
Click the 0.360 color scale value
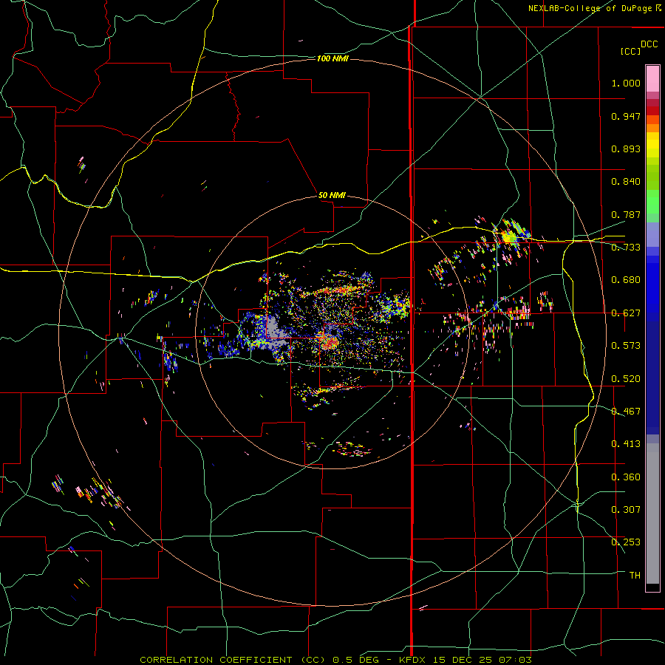626,477
